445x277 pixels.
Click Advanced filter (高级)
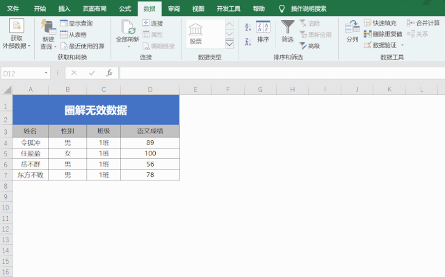coord(309,46)
